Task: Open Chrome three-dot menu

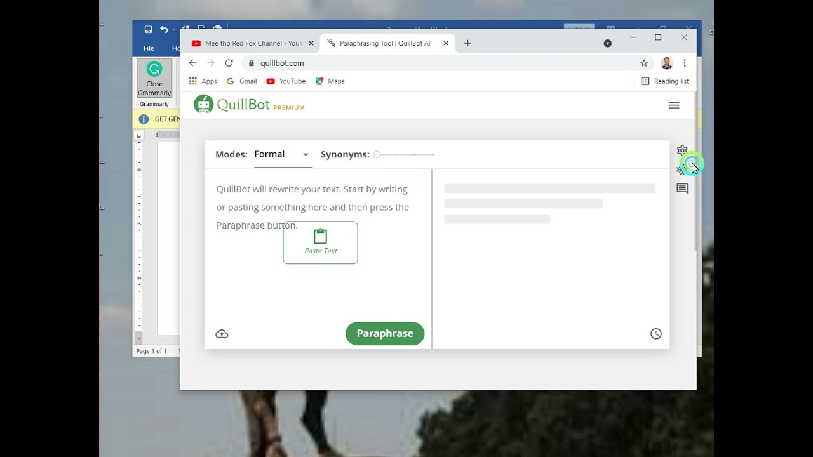Action: (x=685, y=63)
